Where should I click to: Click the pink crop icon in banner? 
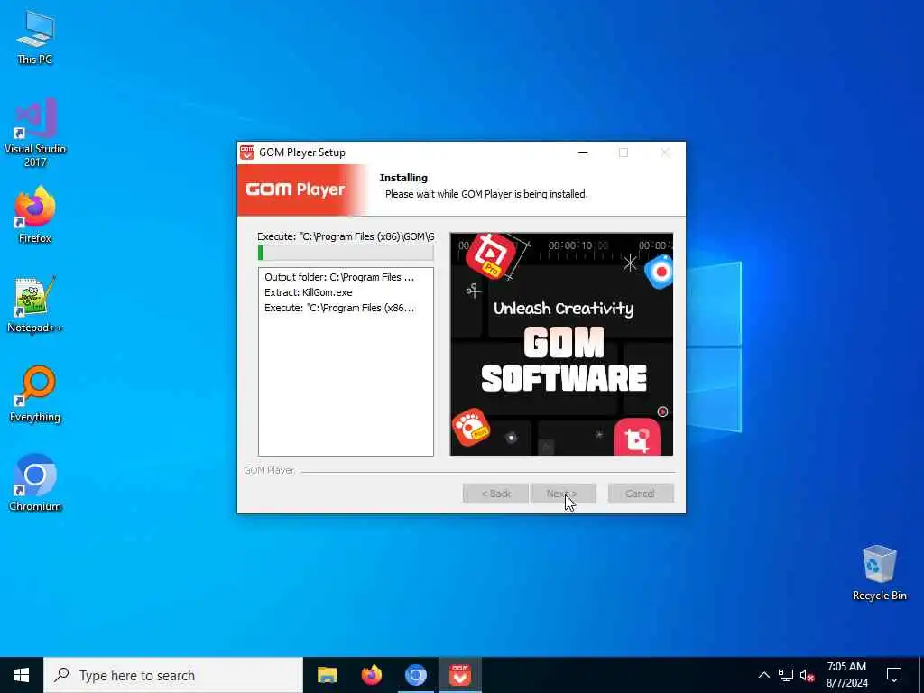click(637, 438)
